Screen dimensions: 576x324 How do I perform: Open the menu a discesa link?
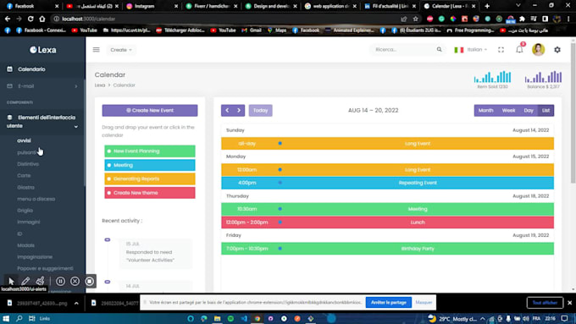[x=36, y=199]
